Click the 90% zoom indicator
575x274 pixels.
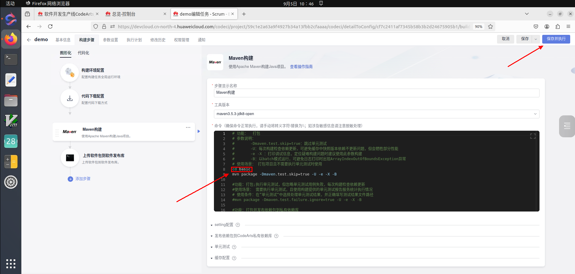(478, 26)
